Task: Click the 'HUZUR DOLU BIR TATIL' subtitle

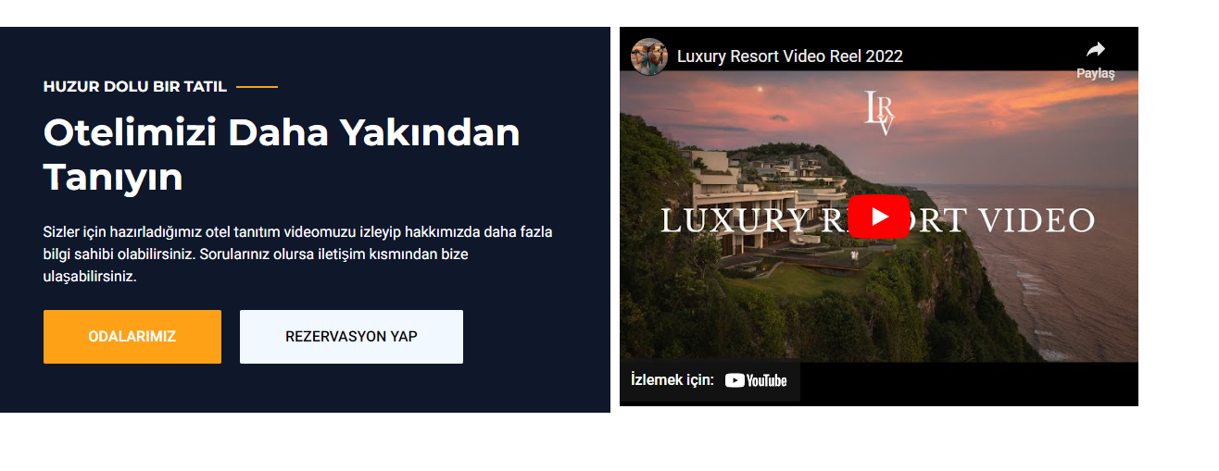Action: click(135, 87)
